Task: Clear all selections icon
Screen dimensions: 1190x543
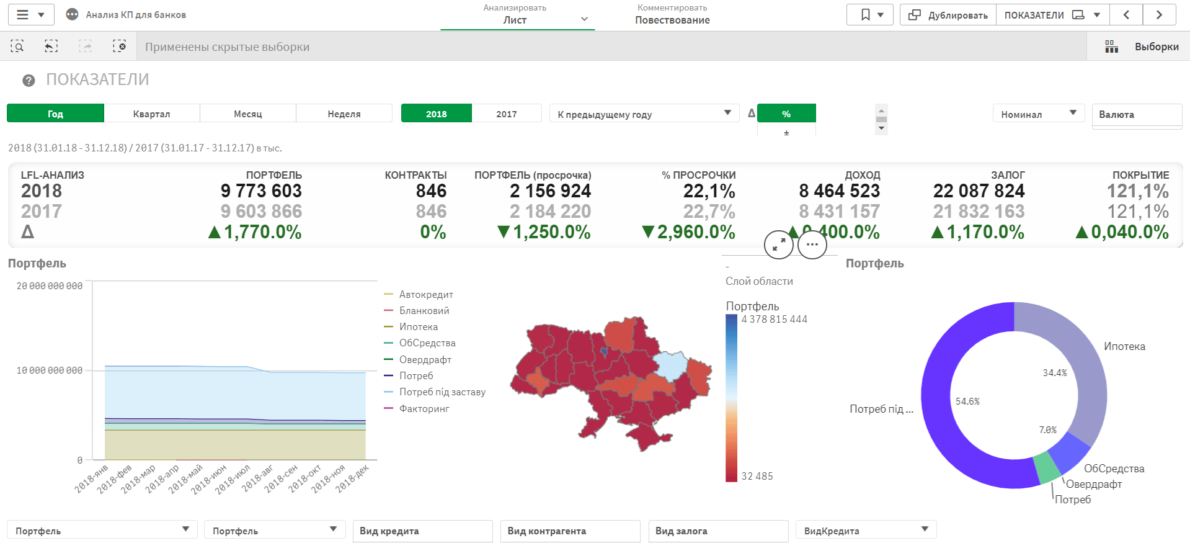Action: pyautogui.click(x=119, y=47)
